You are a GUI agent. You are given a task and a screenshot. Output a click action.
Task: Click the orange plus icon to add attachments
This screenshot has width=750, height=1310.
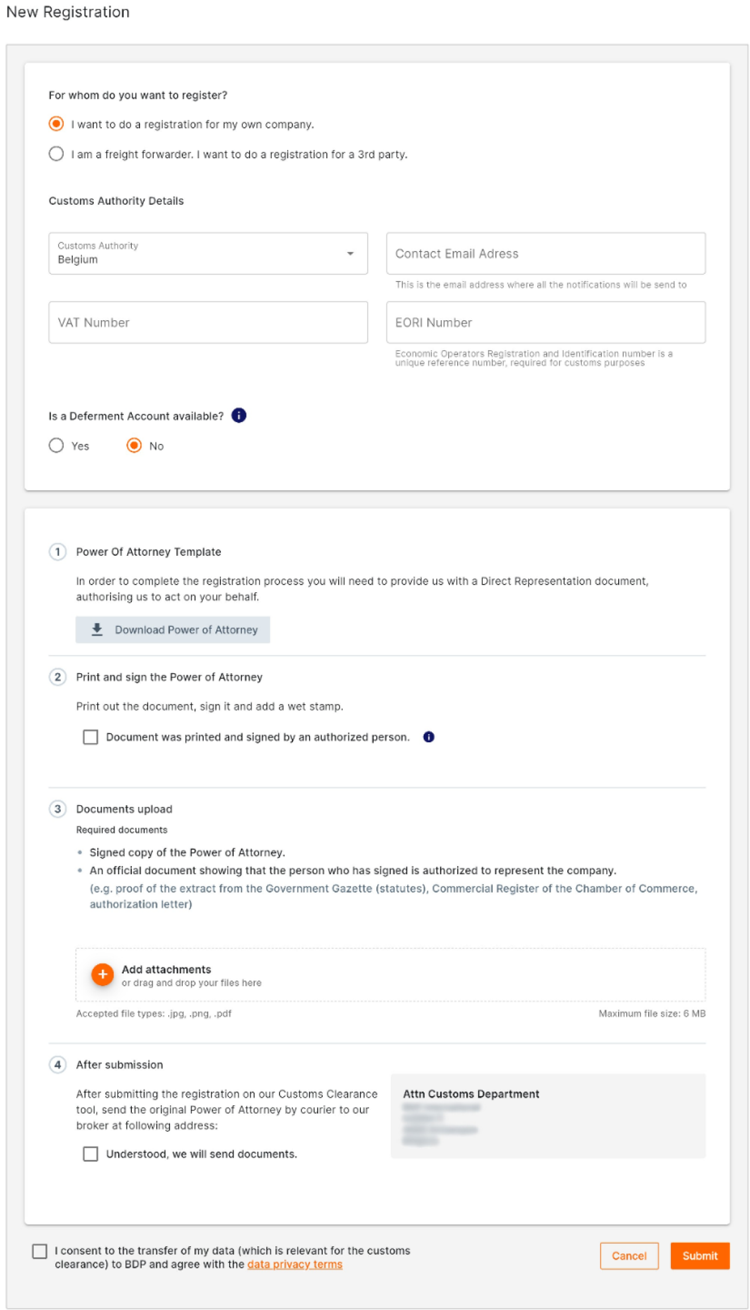(103, 975)
